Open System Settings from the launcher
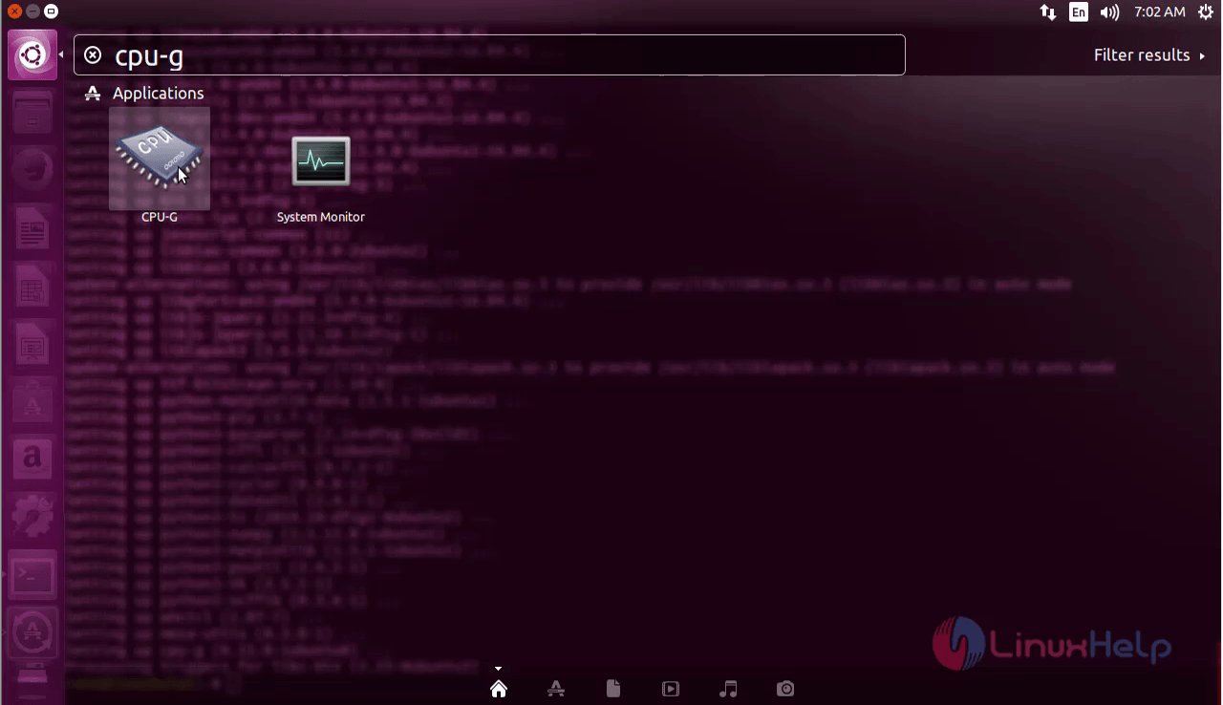1223x705 pixels. pyautogui.click(x=32, y=518)
